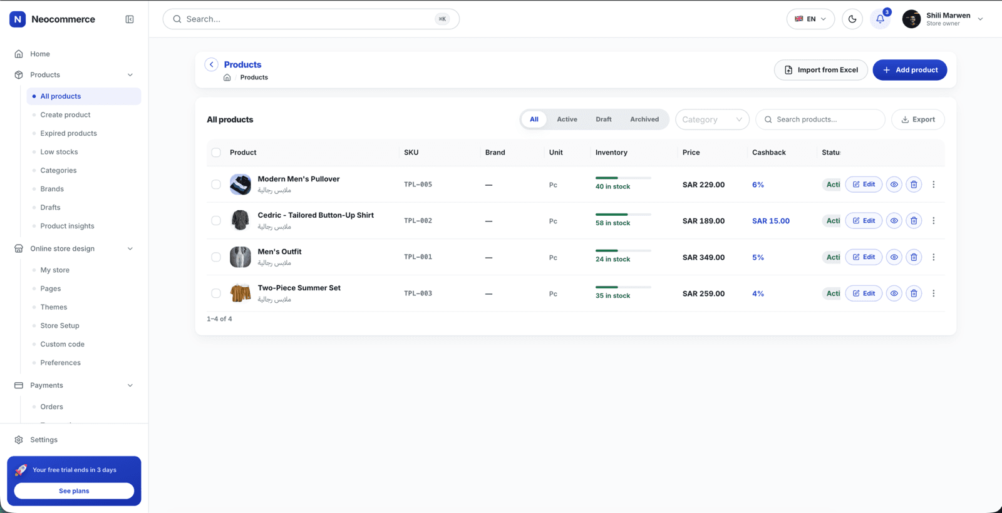The height and width of the screenshot is (513, 1002).
Task: Delete Two-Piece Summer Set product
Action: (914, 293)
